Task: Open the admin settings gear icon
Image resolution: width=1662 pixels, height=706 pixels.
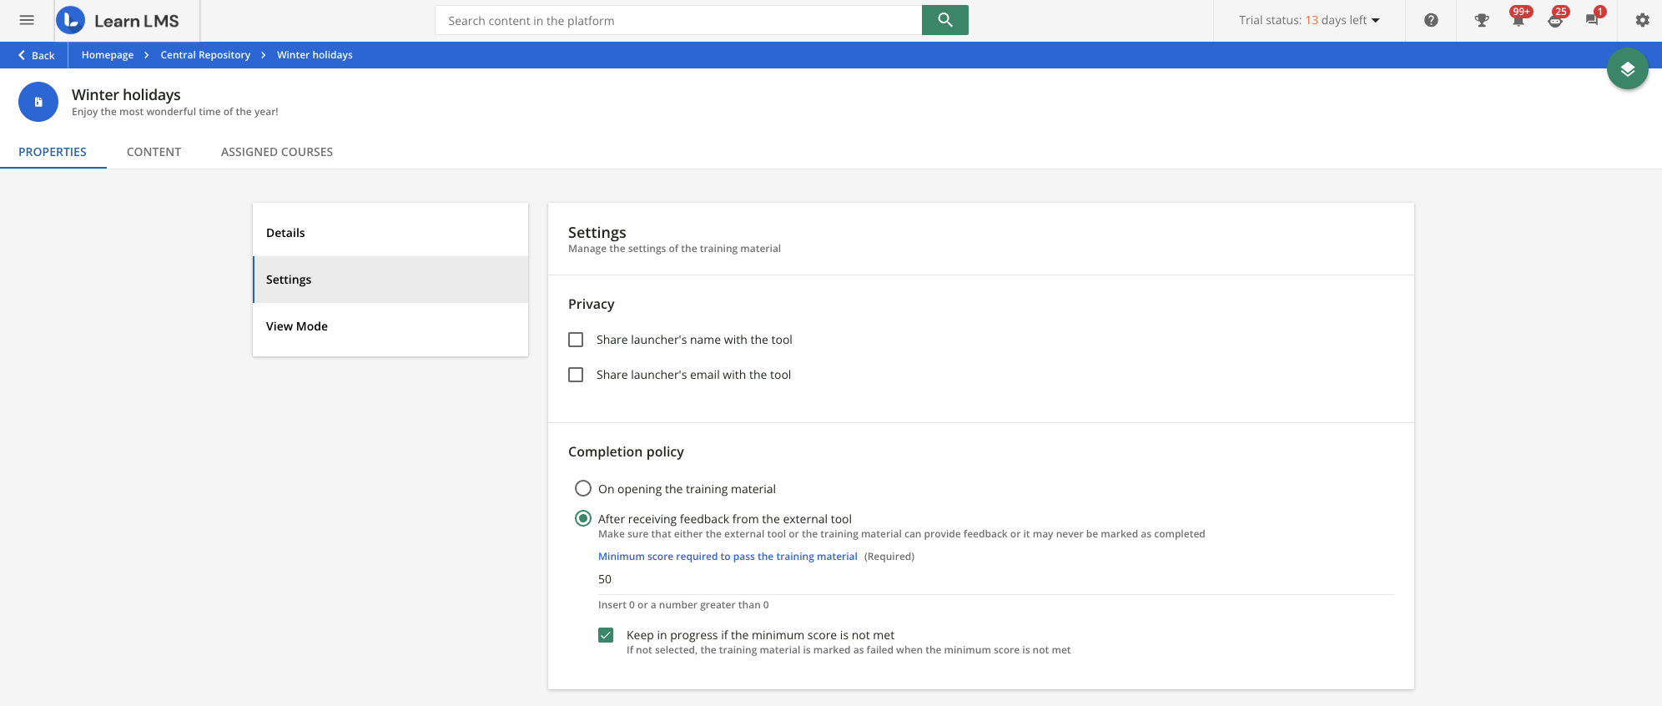Action: click(x=1642, y=20)
